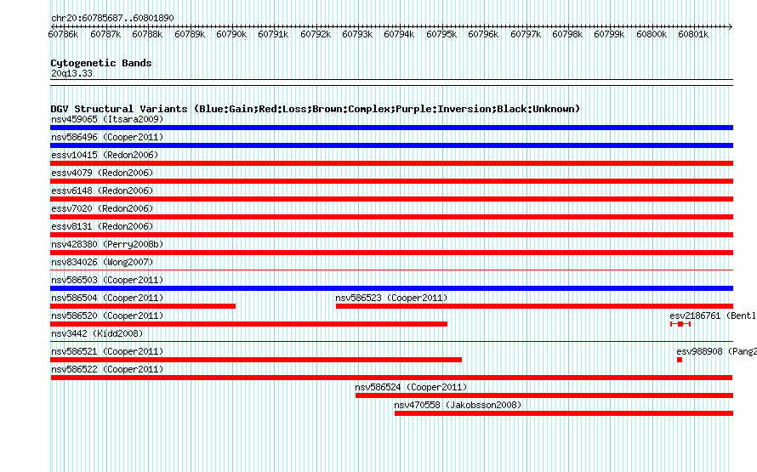
Task: Click the 60786k ruler tick label
Action: tap(63, 34)
